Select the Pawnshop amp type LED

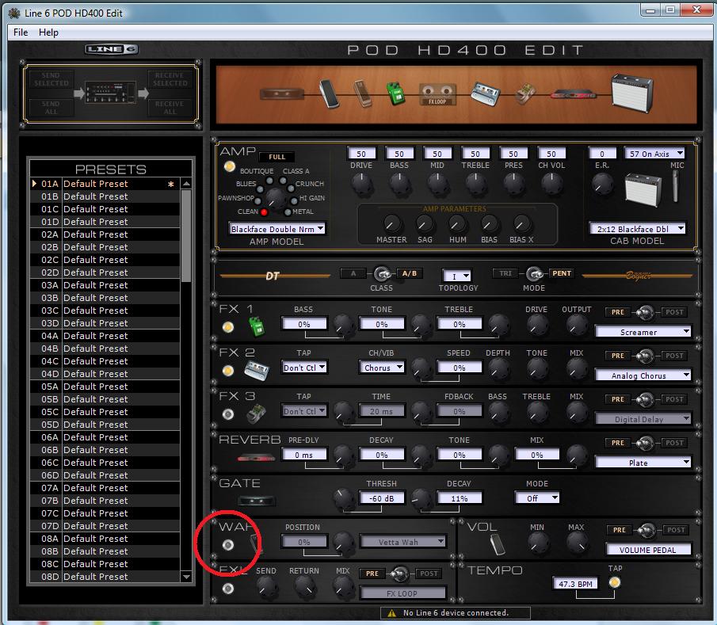pyautogui.click(x=258, y=200)
